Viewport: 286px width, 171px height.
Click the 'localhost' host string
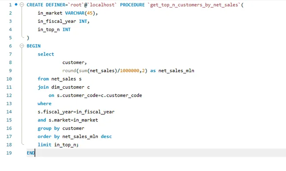click(102, 5)
